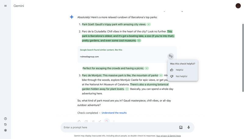
Task: Select 'Helpful' in the feedback popup
Action: [182, 70]
